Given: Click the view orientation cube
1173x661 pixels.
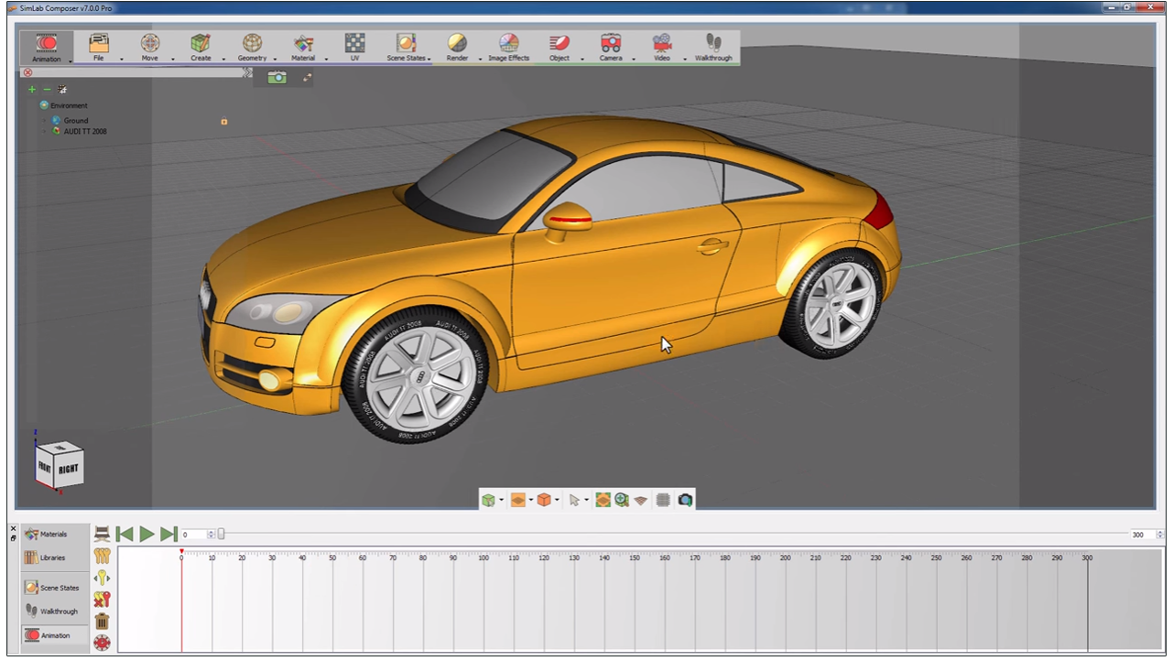Looking at the screenshot, I should (60, 465).
